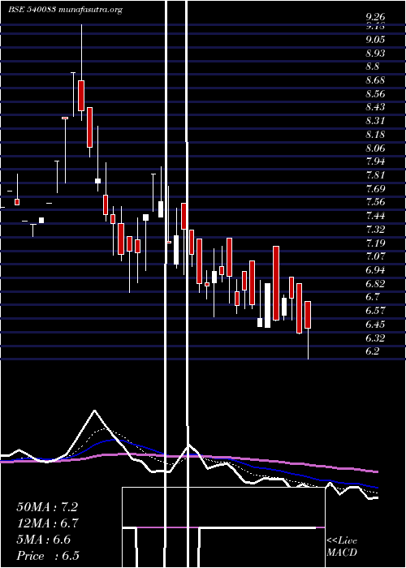
Task: Click the 7.94 price axis label
Action: point(375,161)
